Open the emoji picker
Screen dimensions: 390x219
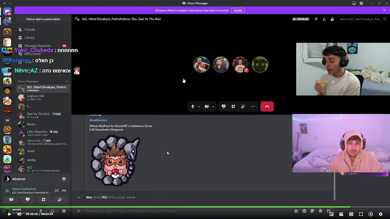[321, 211]
